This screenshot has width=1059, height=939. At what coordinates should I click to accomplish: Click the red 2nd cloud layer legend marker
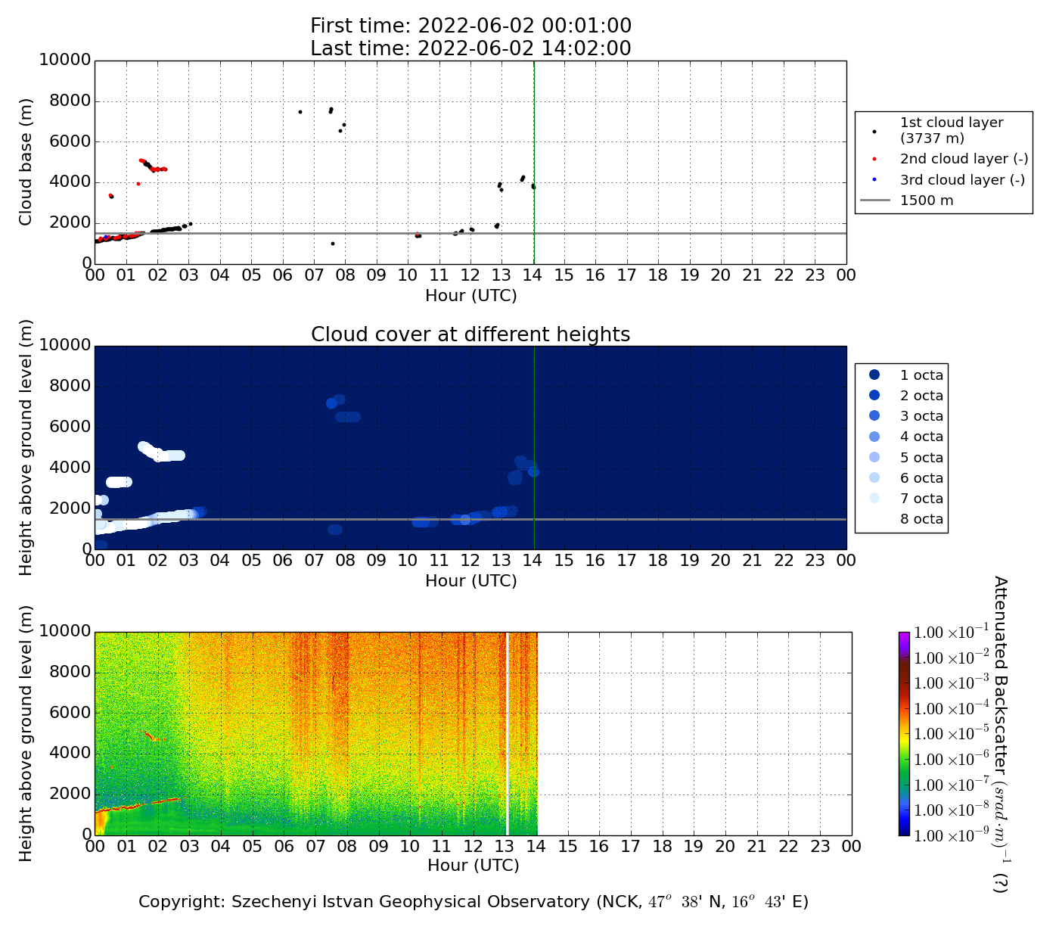(874, 159)
